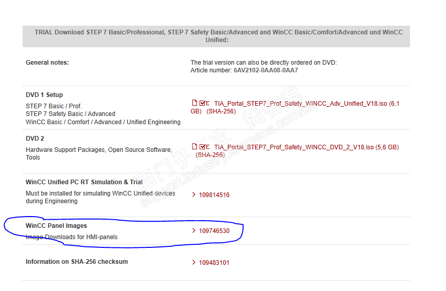
Task: Click the checkmark E icon in the DVD 2 row
Action: pos(205,147)
